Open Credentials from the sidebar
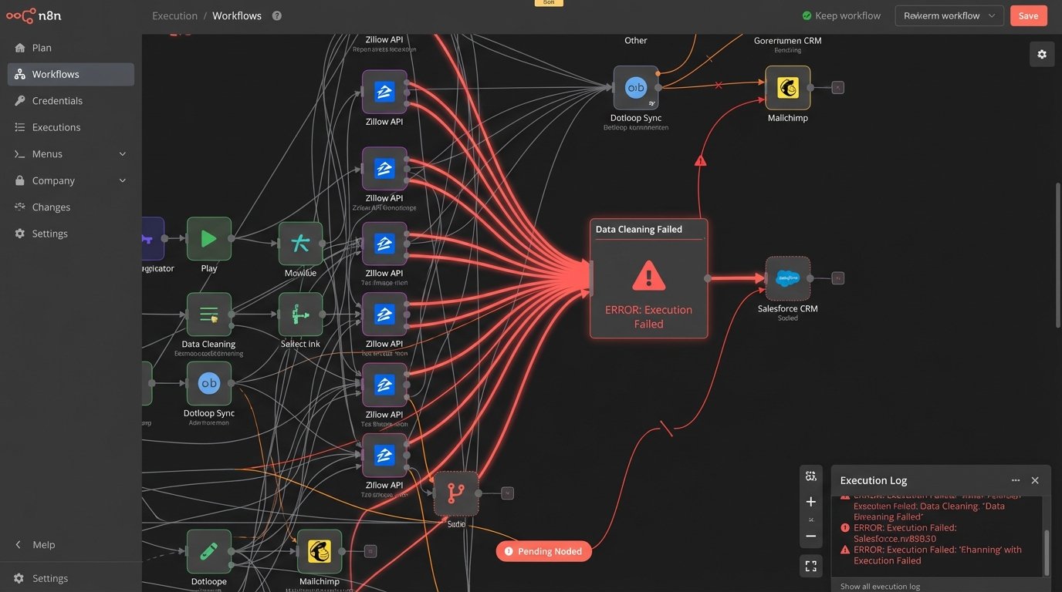Screen dimensions: 1062x592 tap(57, 101)
